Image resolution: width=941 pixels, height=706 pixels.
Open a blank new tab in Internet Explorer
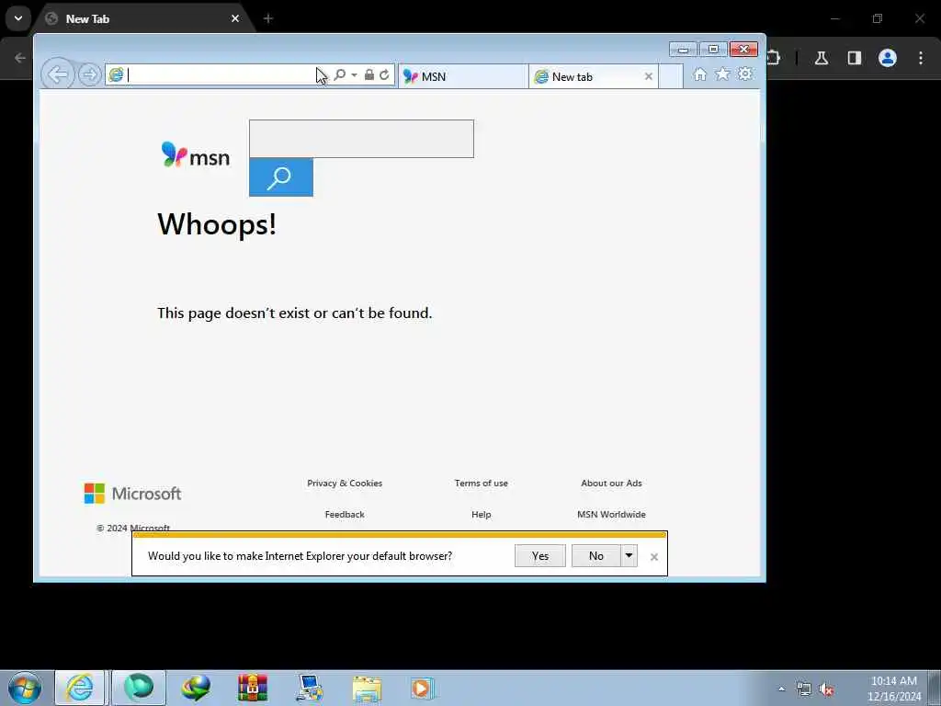671,76
